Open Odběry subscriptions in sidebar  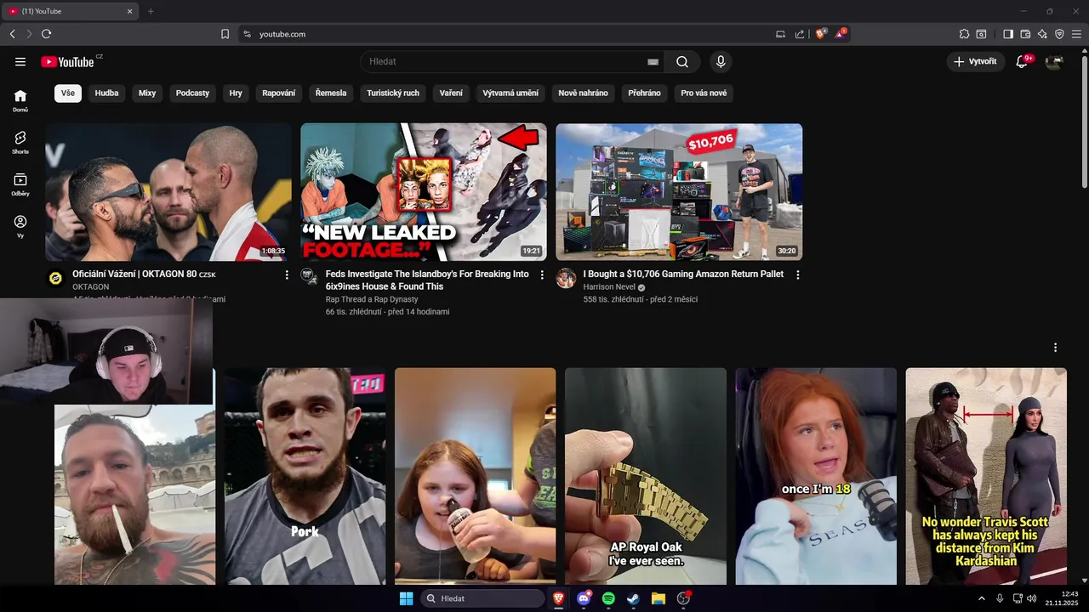(20, 184)
